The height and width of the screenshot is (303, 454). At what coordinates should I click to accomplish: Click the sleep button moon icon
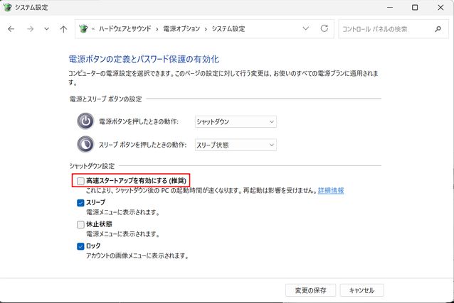(x=85, y=145)
